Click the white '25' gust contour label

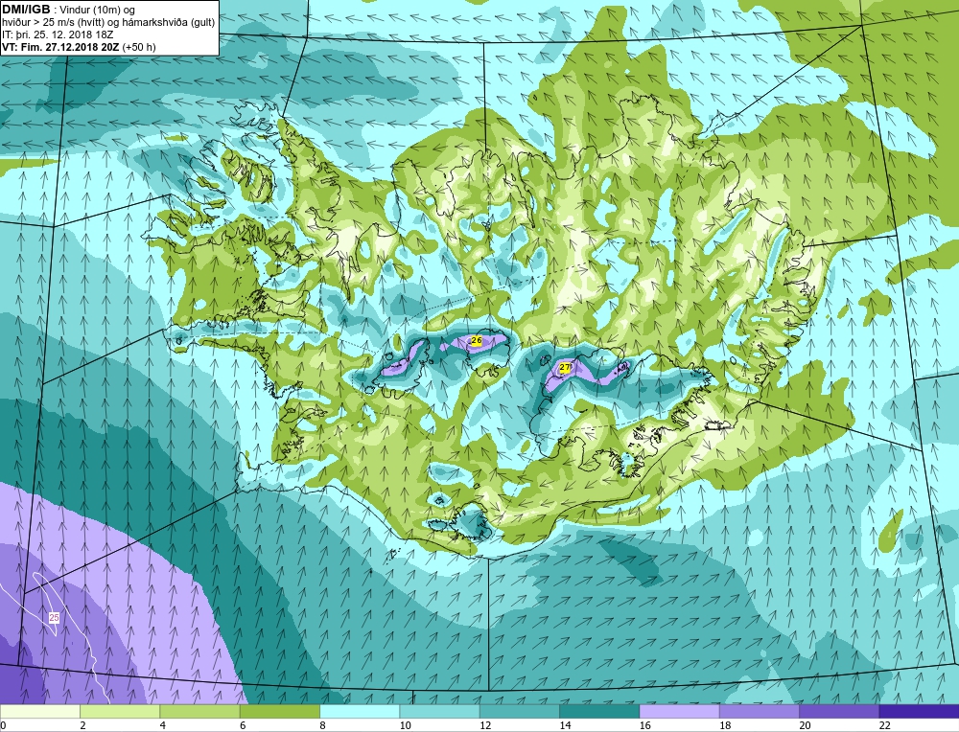pos(55,618)
